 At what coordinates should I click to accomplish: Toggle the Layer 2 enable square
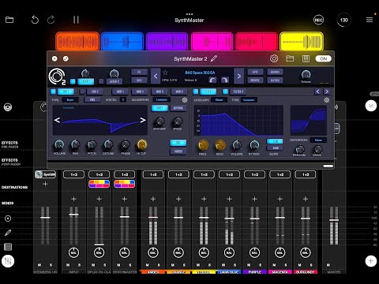tap(101, 81)
